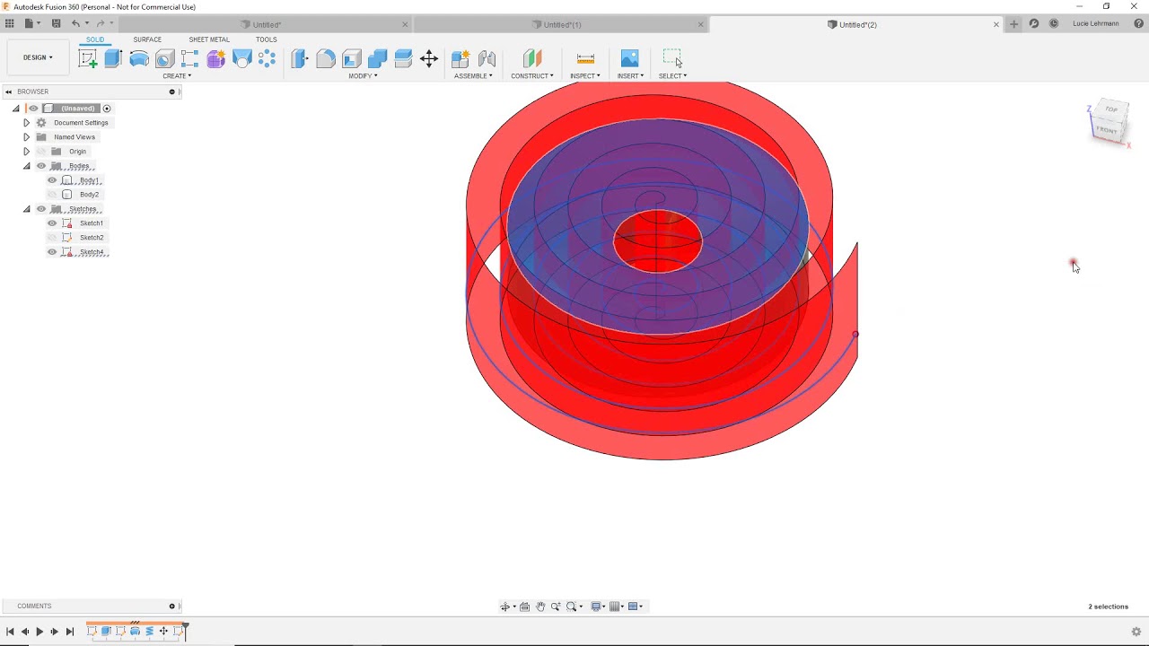Screen dimensions: 1149x646
Task: Select the Rectangular Pattern tool
Action: click(x=189, y=59)
